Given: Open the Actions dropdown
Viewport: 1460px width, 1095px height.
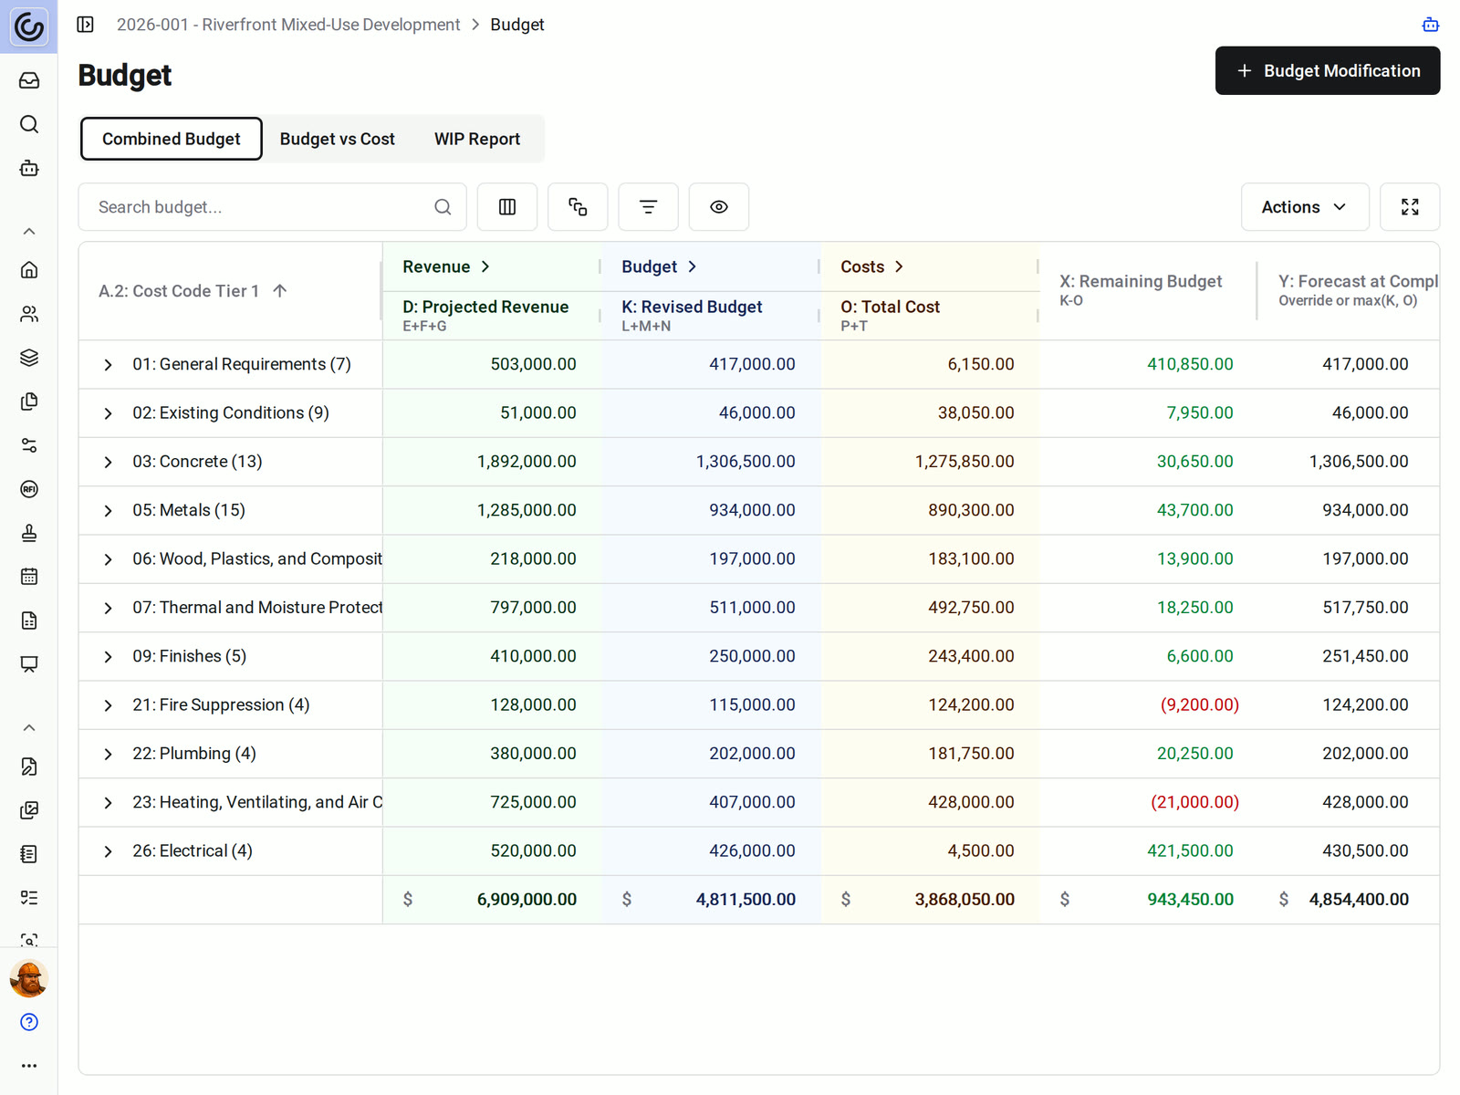Looking at the screenshot, I should tap(1305, 207).
